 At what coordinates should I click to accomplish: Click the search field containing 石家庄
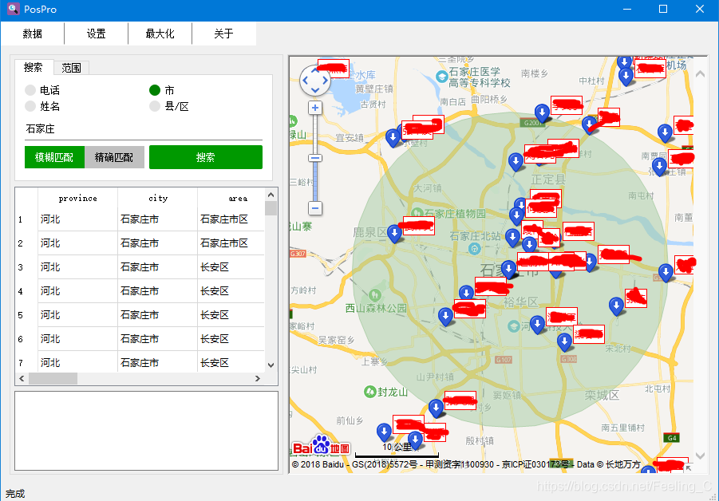point(144,129)
